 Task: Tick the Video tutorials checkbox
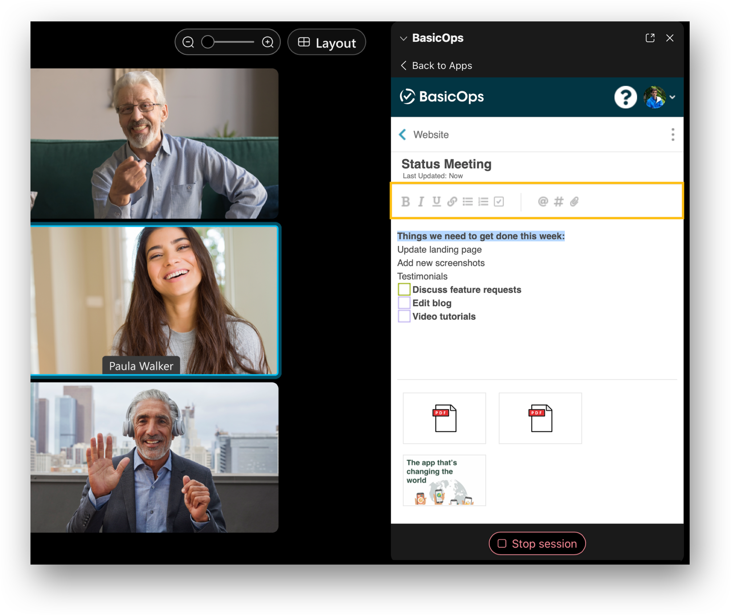404,316
